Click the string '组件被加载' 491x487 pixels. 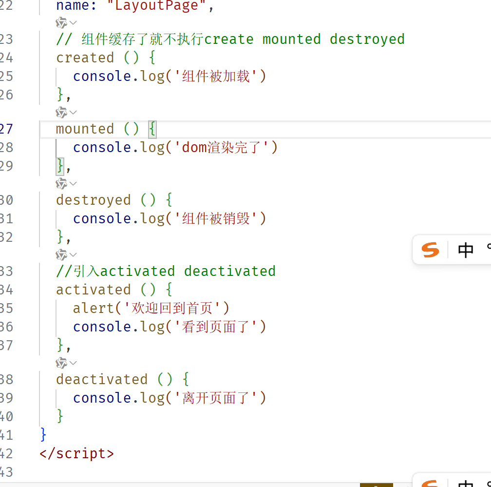pos(216,76)
